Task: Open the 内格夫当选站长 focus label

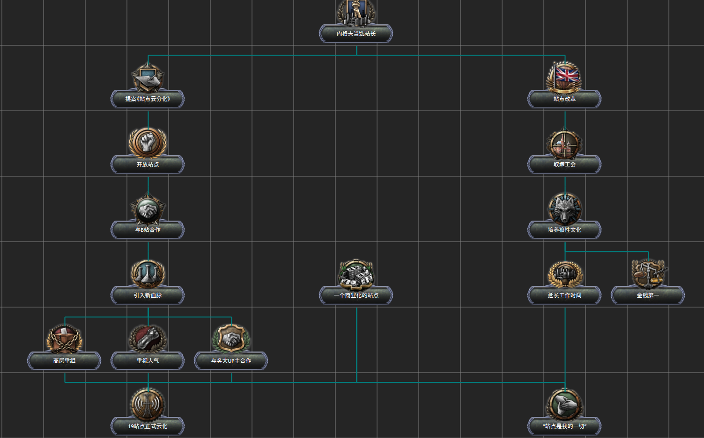Action: click(356, 34)
